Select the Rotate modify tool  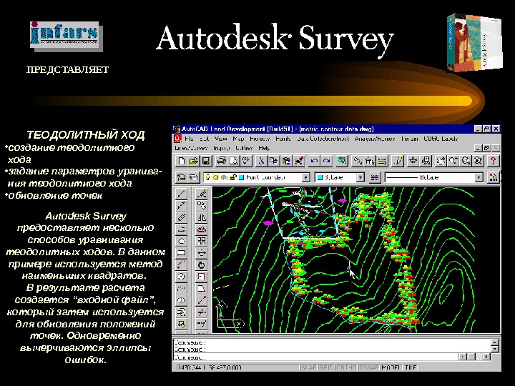pos(202,265)
